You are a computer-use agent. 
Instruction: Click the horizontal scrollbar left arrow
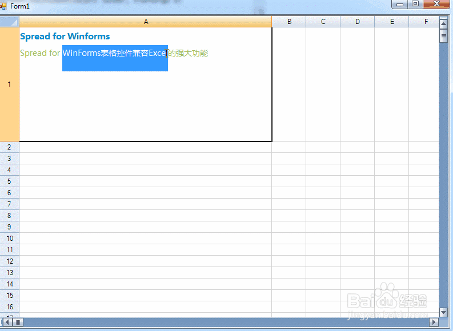pyautogui.click(x=7, y=322)
